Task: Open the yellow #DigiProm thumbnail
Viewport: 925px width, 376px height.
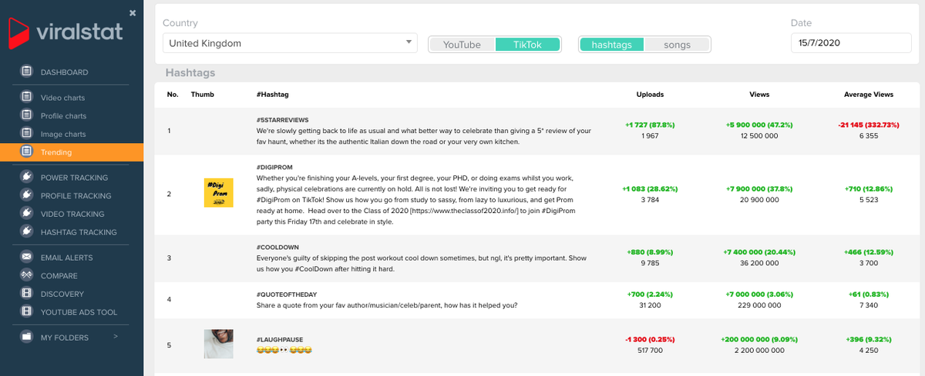Action: click(218, 193)
